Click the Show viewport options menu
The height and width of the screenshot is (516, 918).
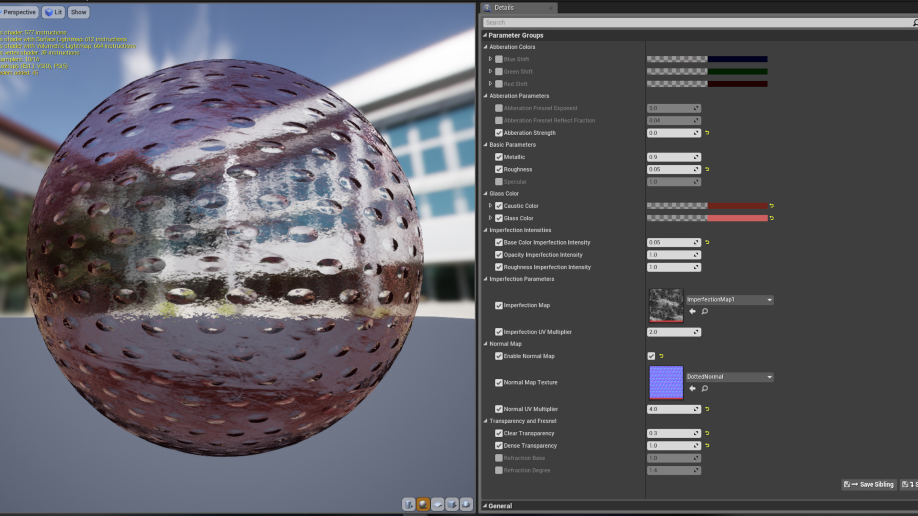tap(77, 12)
